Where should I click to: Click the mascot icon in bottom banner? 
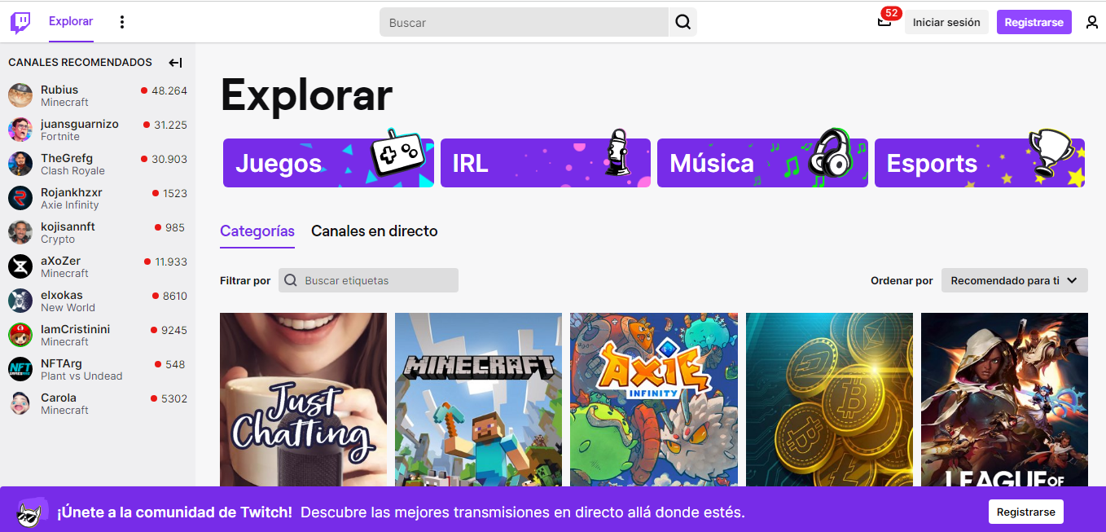(29, 512)
